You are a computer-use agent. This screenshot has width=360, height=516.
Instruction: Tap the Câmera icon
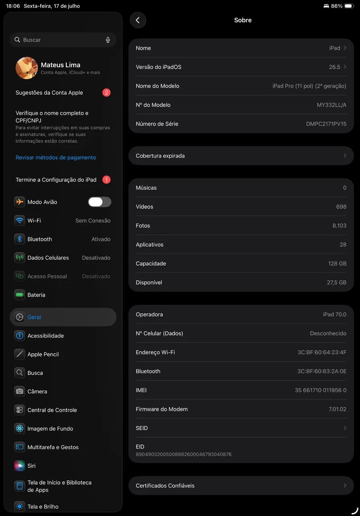click(x=20, y=391)
